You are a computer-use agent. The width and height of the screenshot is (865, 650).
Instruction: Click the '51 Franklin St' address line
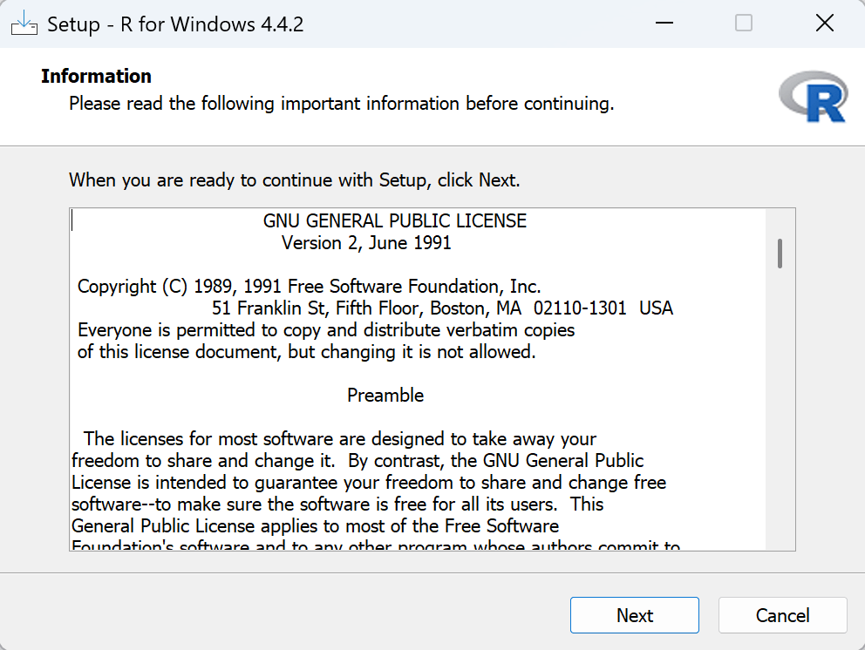coord(442,308)
